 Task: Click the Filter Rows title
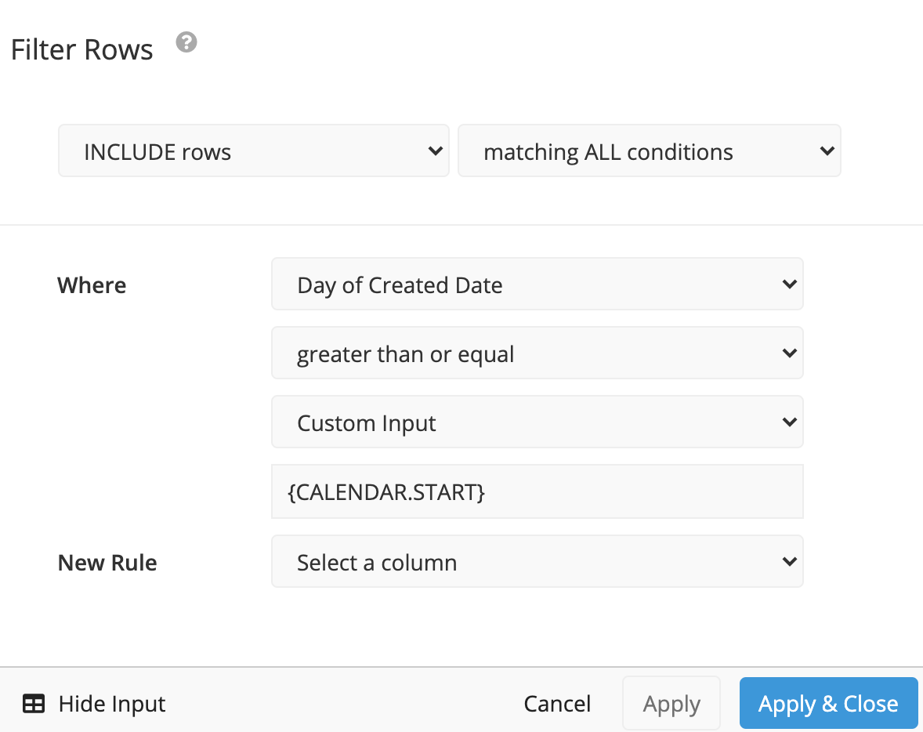pos(81,49)
